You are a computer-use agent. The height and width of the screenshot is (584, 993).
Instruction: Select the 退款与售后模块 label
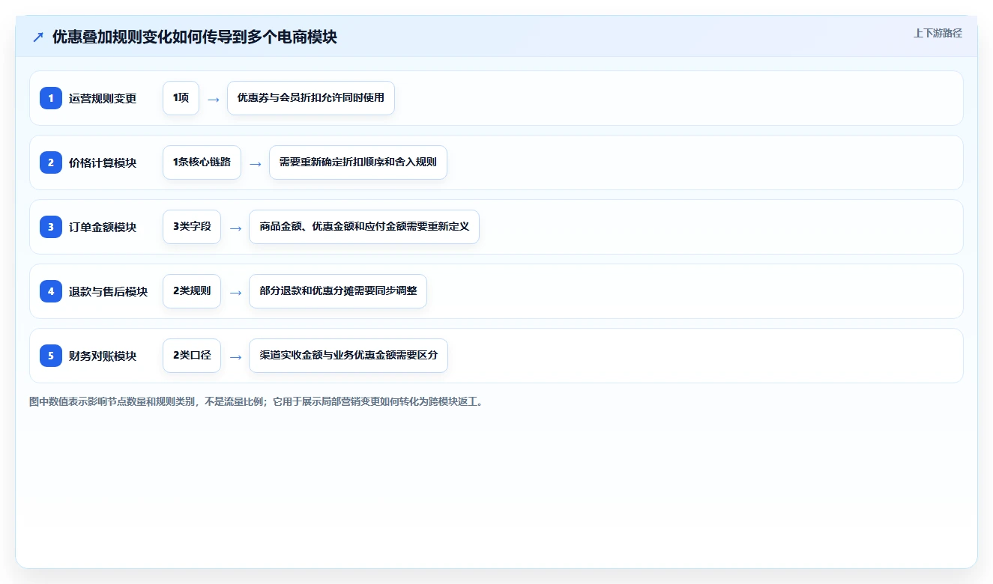[109, 291]
